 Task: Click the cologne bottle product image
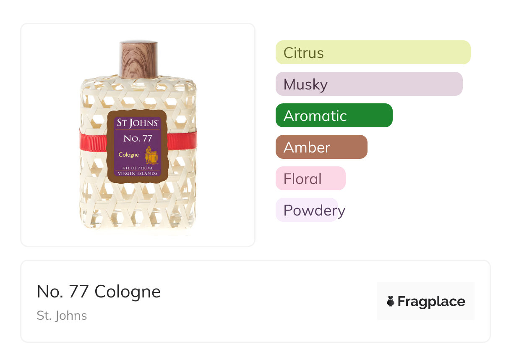click(x=138, y=136)
